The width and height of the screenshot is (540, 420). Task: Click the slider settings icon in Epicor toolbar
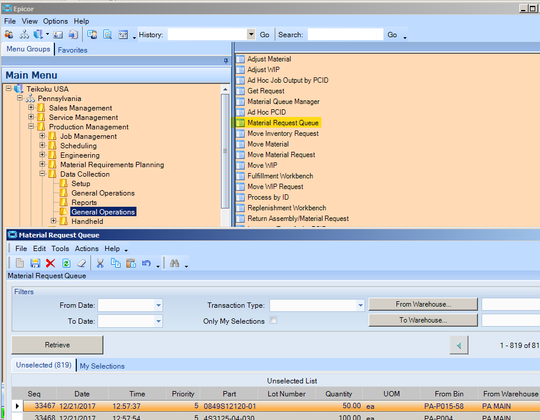(x=123, y=34)
